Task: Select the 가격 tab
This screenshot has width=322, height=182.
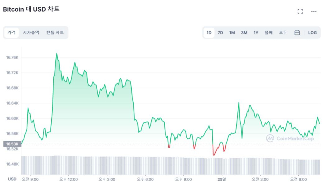Action: (12, 33)
